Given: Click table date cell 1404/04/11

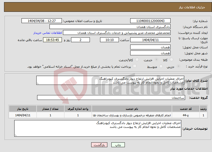Looking at the screenshot, I should (x=23, y=115).
